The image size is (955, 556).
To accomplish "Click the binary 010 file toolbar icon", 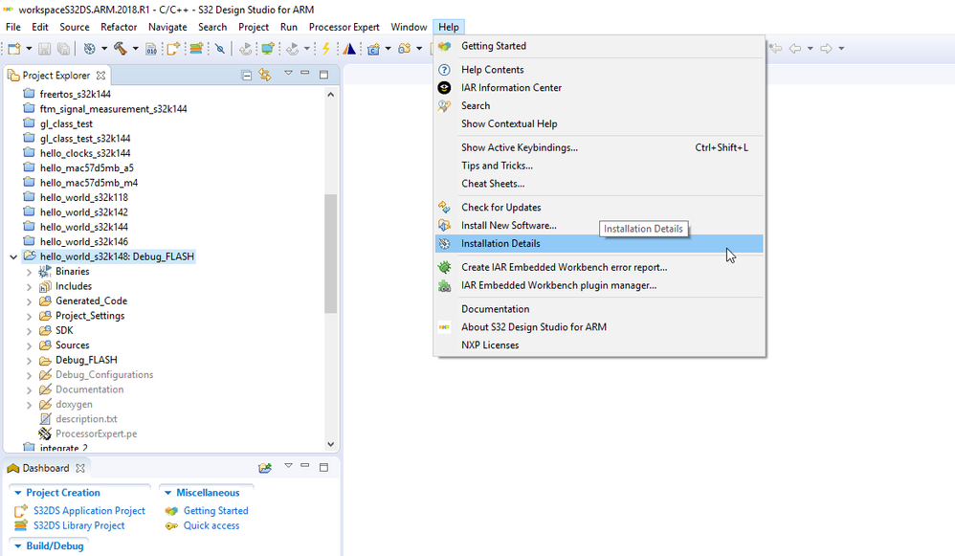I will (151, 49).
